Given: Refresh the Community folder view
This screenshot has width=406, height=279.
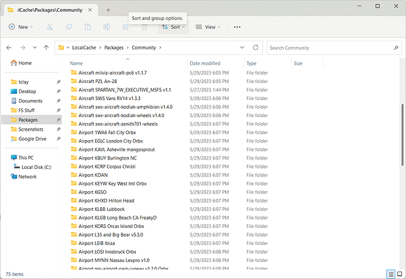Looking at the screenshot, I should [x=255, y=48].
